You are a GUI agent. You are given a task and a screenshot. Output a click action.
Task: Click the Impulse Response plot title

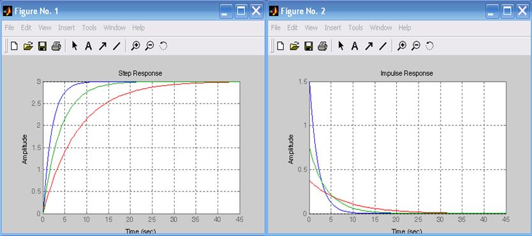click(x=407, y=73)
